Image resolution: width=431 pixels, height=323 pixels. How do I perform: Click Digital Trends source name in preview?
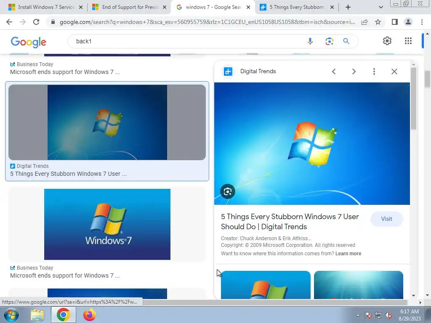pyautogui.click(x=258, y=71)
